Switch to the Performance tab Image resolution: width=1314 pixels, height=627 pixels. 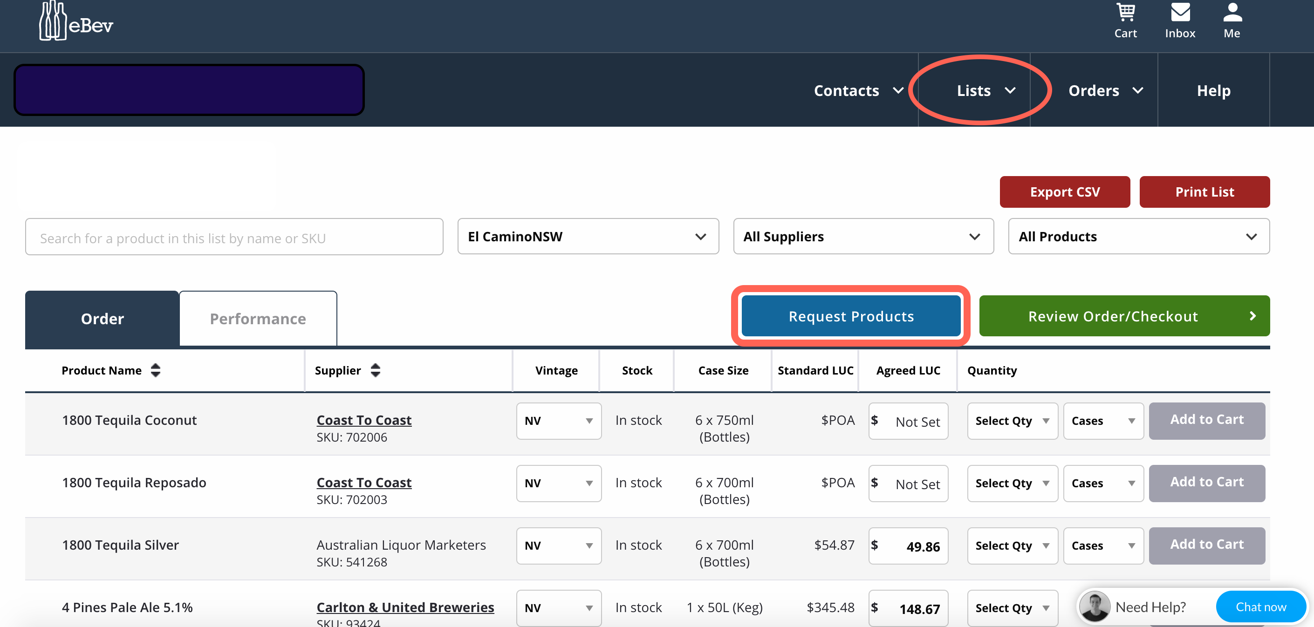[258, 319]
